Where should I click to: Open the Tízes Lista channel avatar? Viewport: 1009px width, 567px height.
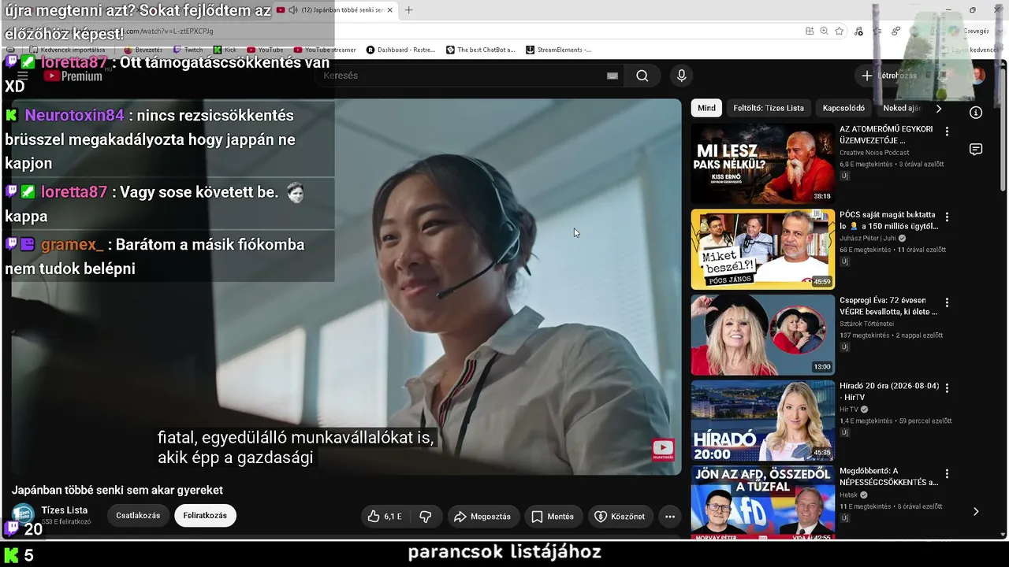[23, 515]
